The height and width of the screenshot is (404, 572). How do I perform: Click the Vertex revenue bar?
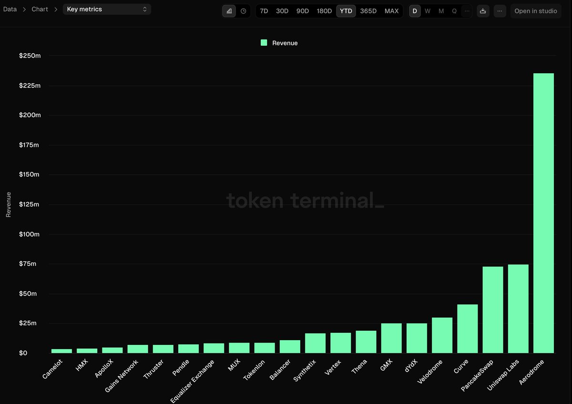341,343
